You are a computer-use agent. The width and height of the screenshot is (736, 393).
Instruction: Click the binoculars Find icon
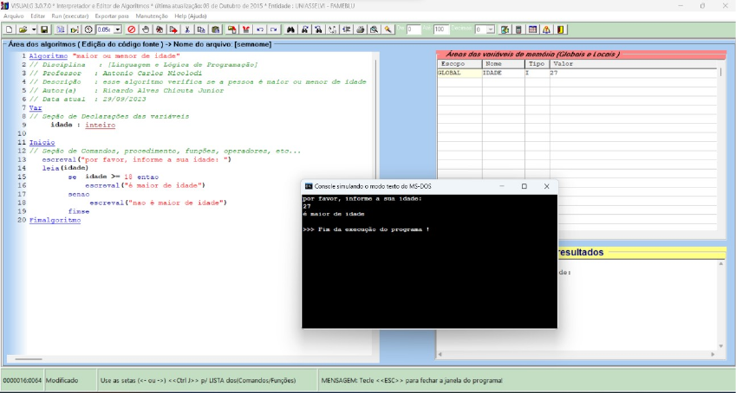291,29
